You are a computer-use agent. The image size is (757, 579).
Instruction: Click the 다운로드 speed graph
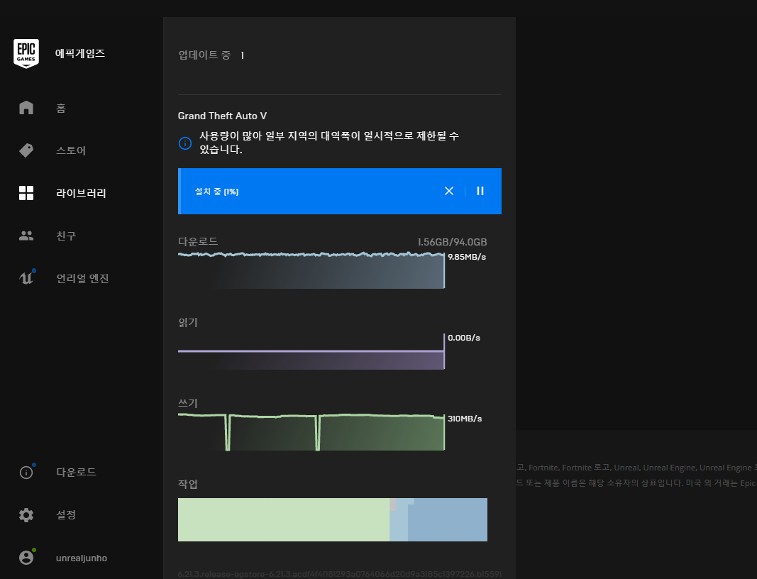point(311,270)
